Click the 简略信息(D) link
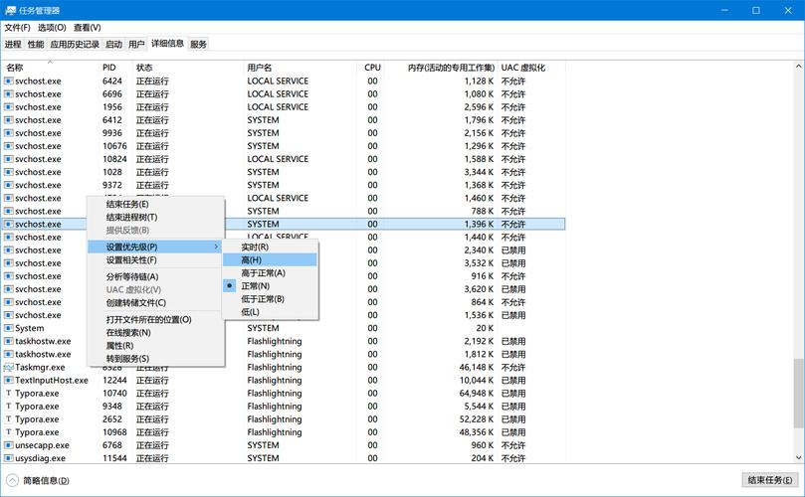805x497 pixels. pos(46,480)
